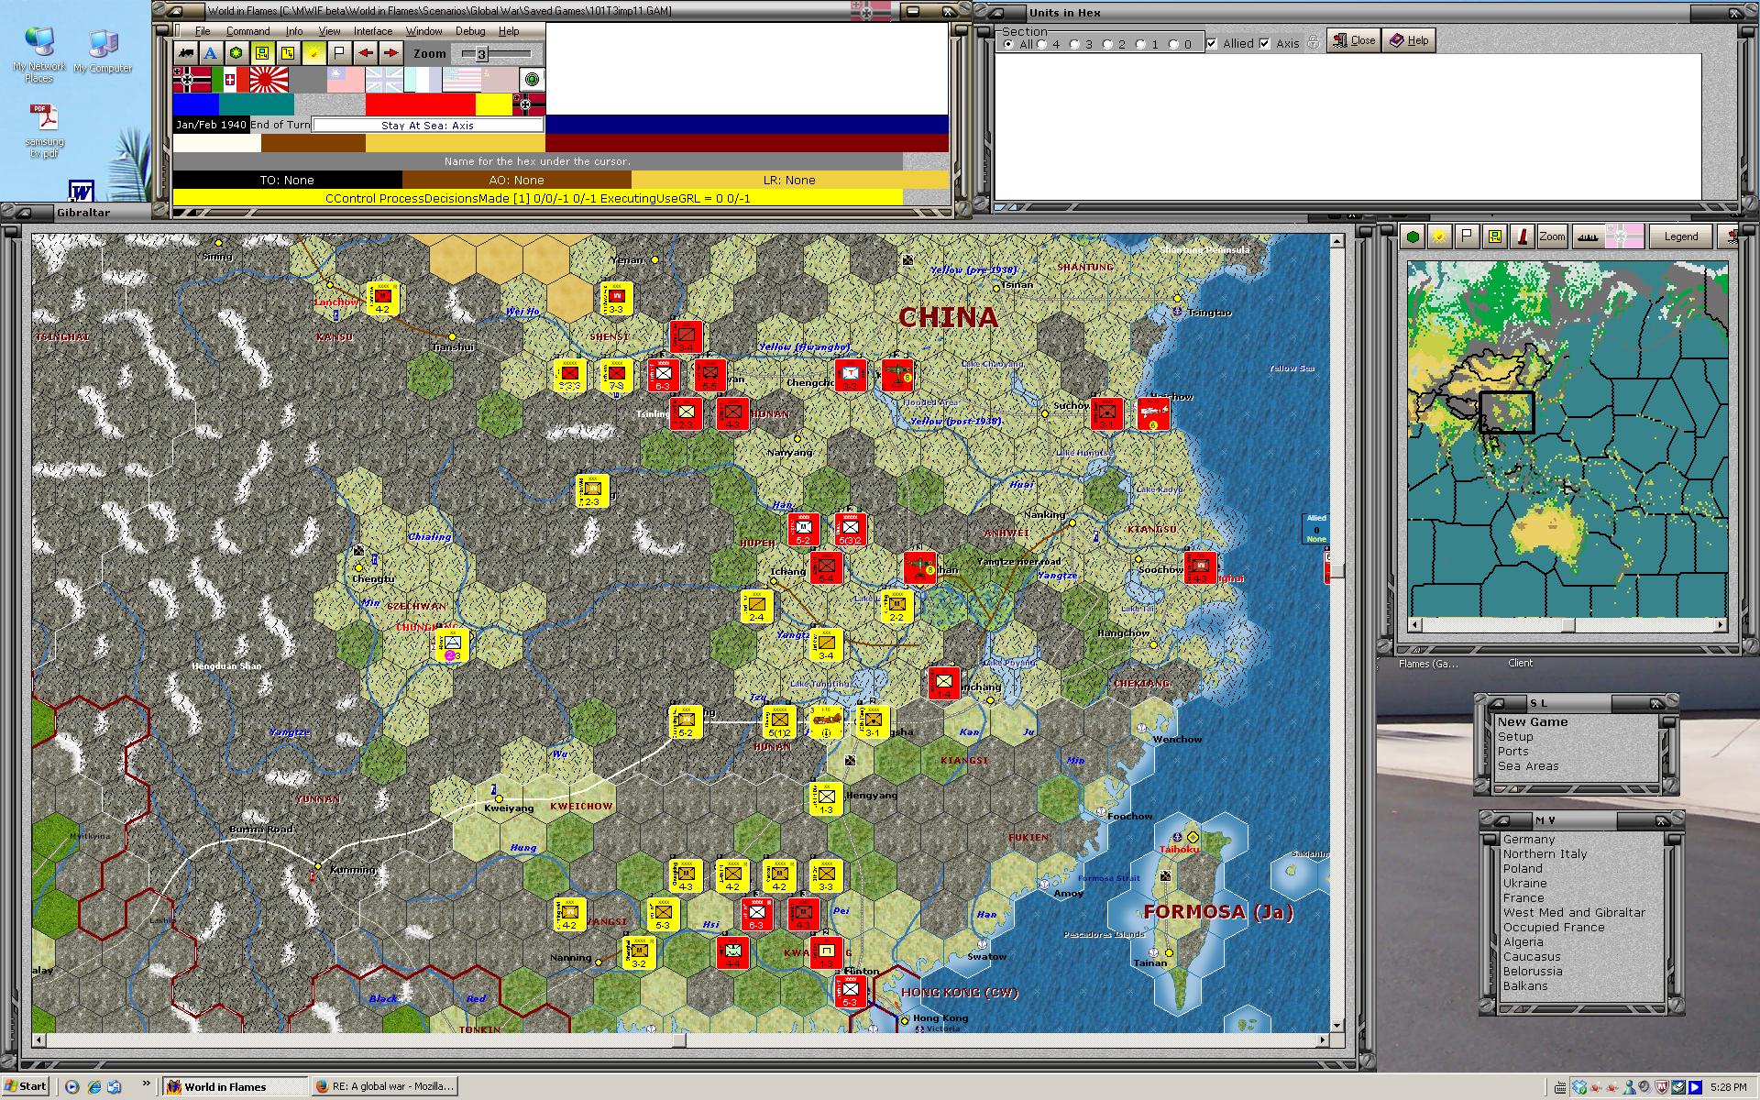1760x1100 pixels.
Task: Open the Command menu
Action: [247, 31]
